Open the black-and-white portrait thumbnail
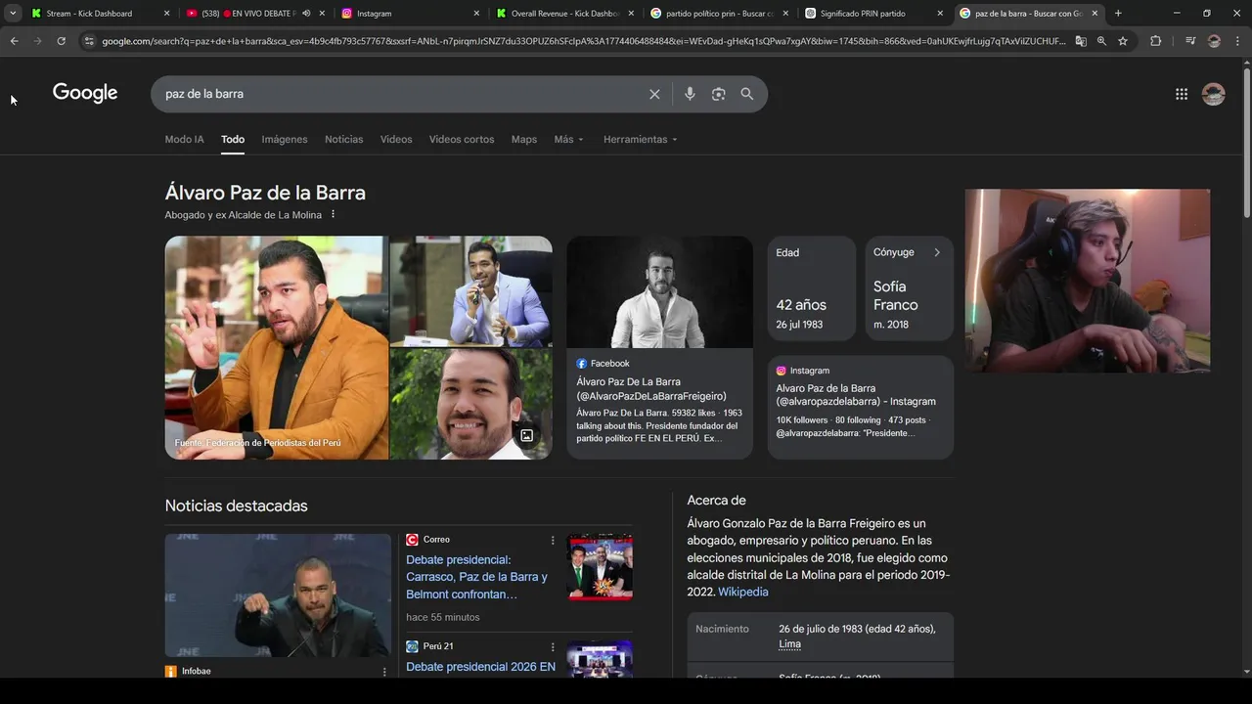The image size is (1252, 704). pos(660,292)
